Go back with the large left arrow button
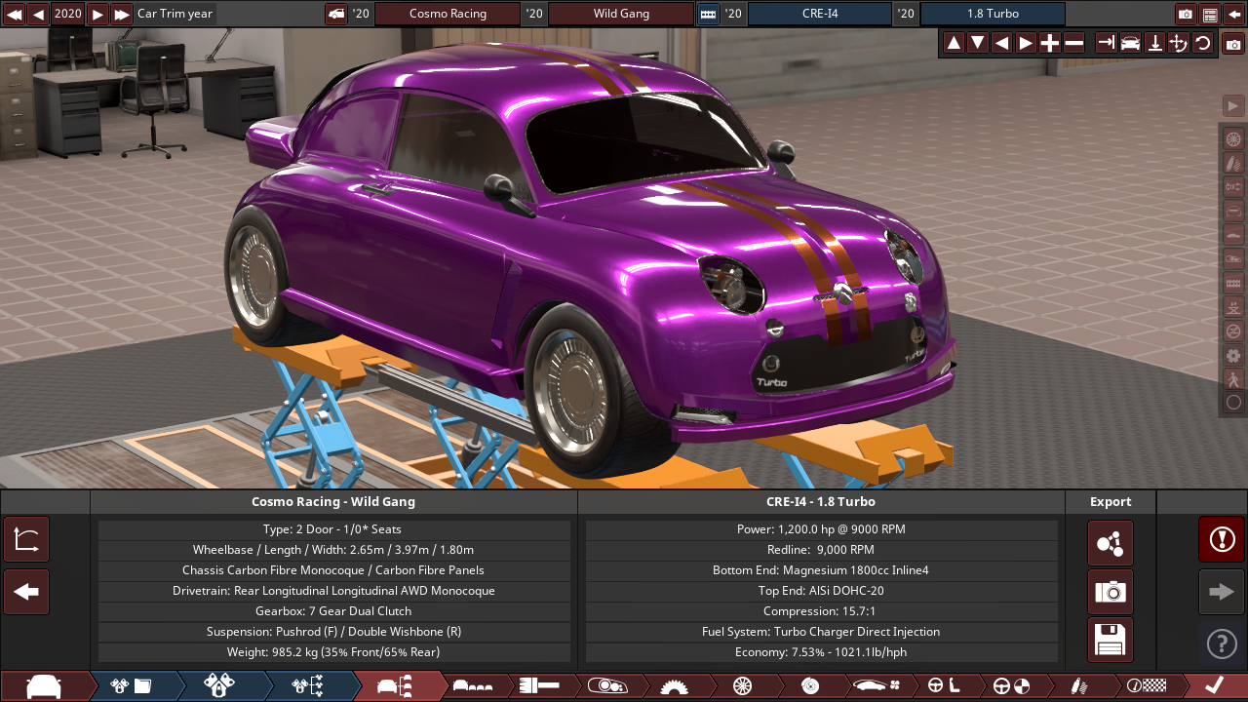The width and height of the screenshot is (1248, 702). [x=26, y=592]
